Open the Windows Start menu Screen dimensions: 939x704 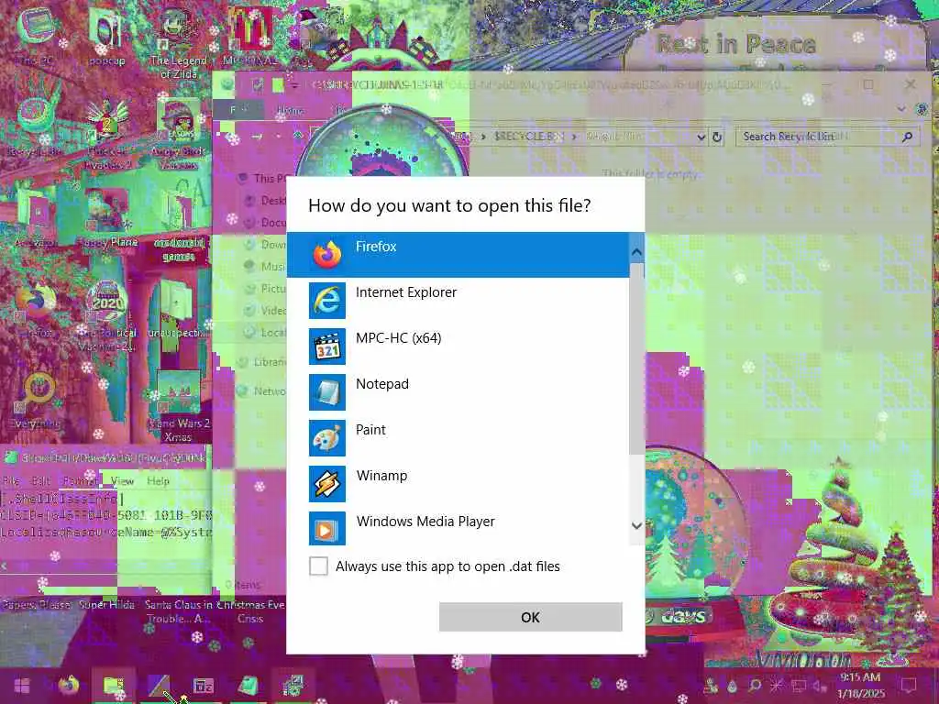pyautogui.click(x=22, y=686)
